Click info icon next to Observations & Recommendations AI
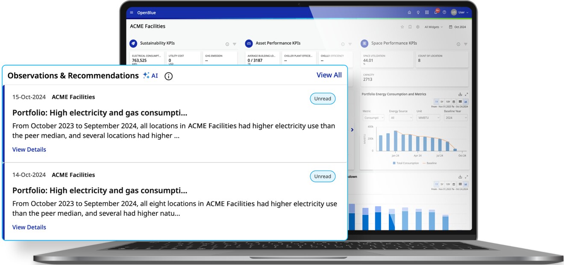564x265 pixels. pos(169,76)
